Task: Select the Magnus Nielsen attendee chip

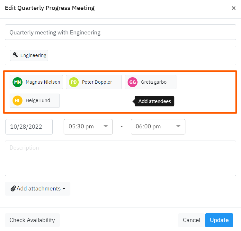Action: click(x=42, y=82)
